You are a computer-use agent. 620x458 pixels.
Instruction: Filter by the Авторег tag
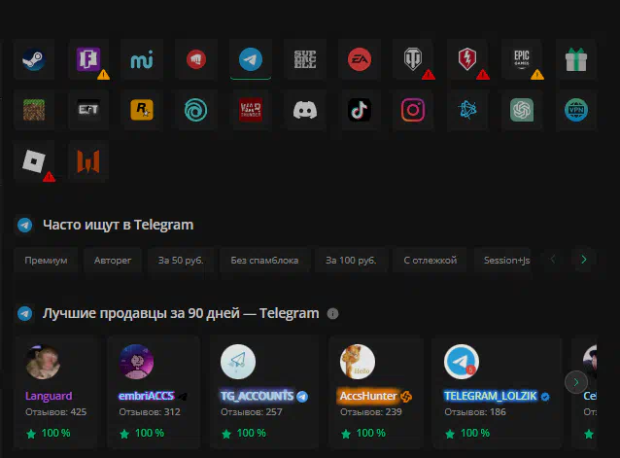tap(113, 261)
